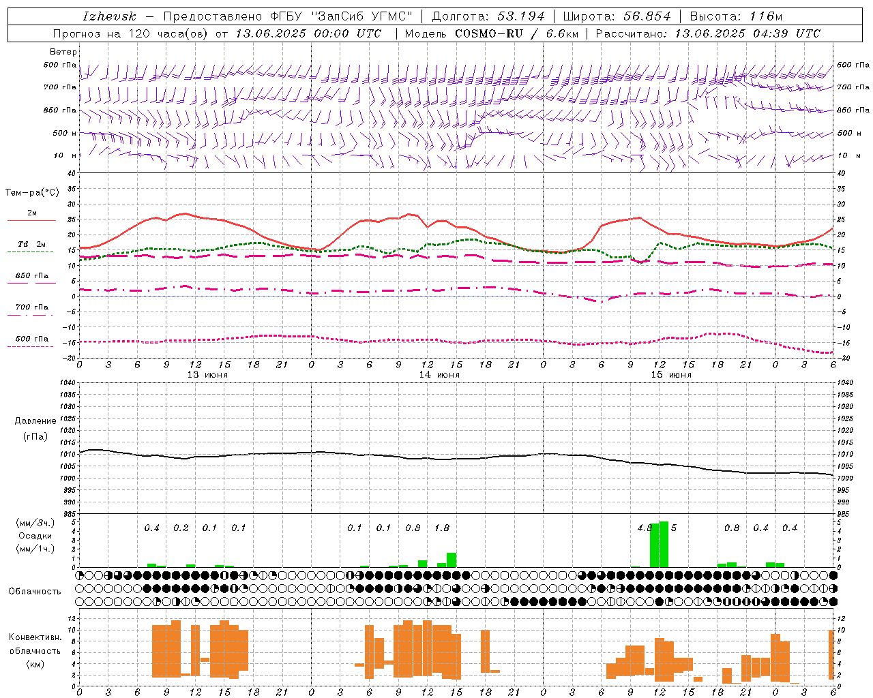Click the Td 2м legend entry
This screenshot has width=873, height=698.
point(32,244)
